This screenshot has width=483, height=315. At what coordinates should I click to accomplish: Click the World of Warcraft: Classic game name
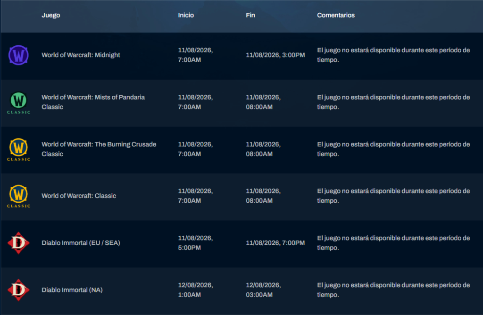pos(79,196)
